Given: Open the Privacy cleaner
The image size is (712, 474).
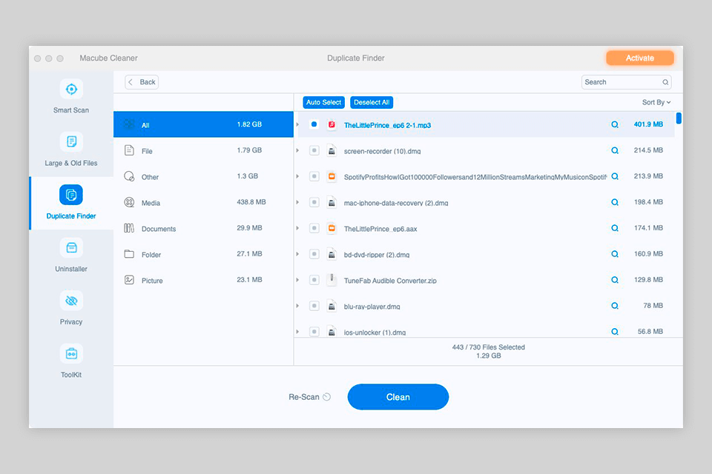Looking at the screenshot, I should pyautogui.click(x=70, y=307).
